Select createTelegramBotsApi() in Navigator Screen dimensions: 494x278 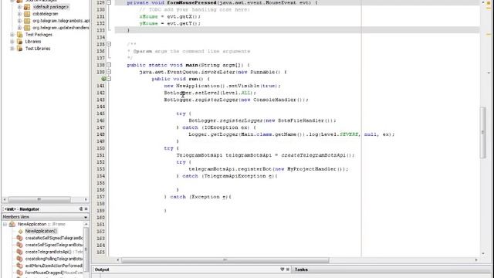click(x=54, y=252)
